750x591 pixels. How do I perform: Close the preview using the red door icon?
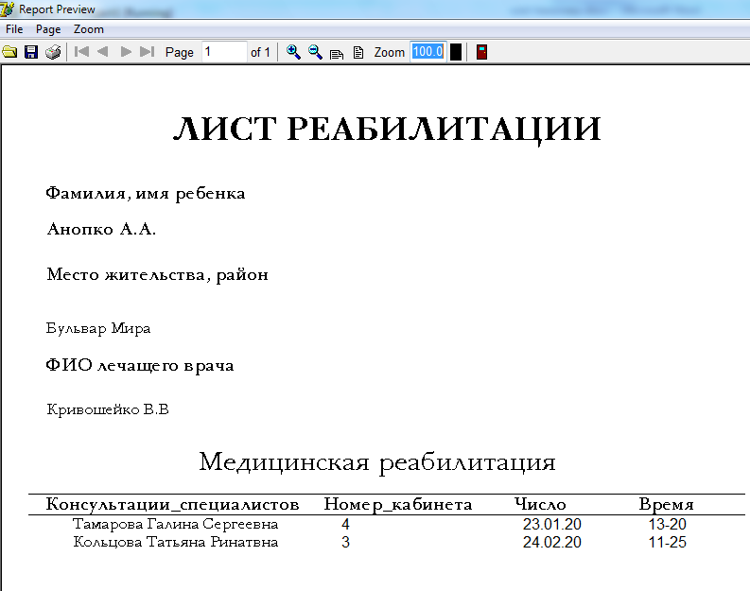[481, 52]
